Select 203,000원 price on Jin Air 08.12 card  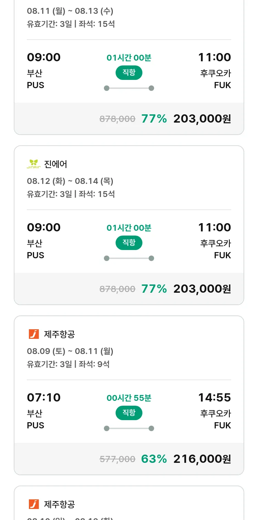(x=202, y=289)
